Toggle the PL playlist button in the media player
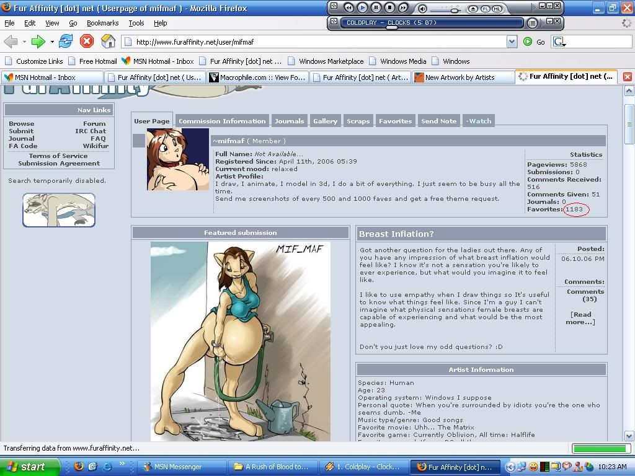 (x=486, y=8)
